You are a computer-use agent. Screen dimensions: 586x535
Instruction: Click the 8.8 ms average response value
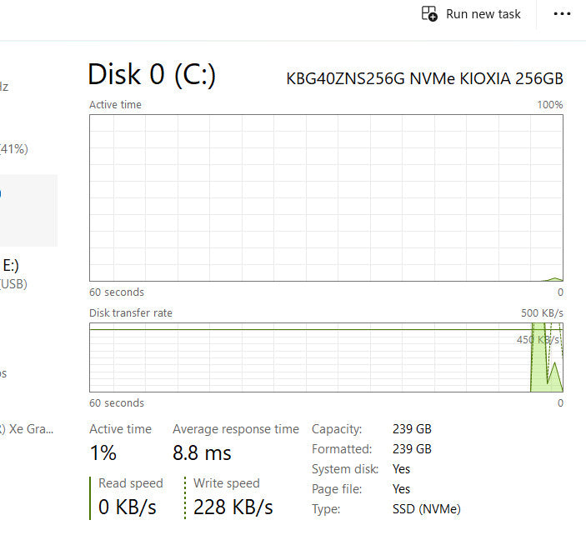click(x=202, y=453)
